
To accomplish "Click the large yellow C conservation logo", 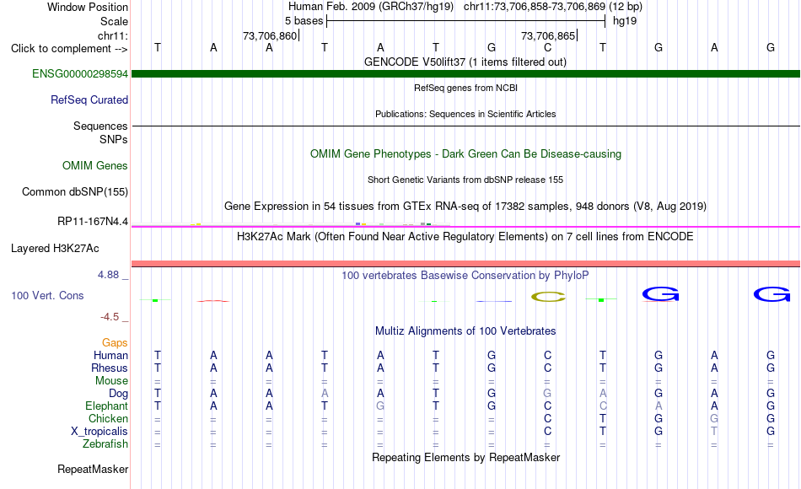I will point(548,297).
